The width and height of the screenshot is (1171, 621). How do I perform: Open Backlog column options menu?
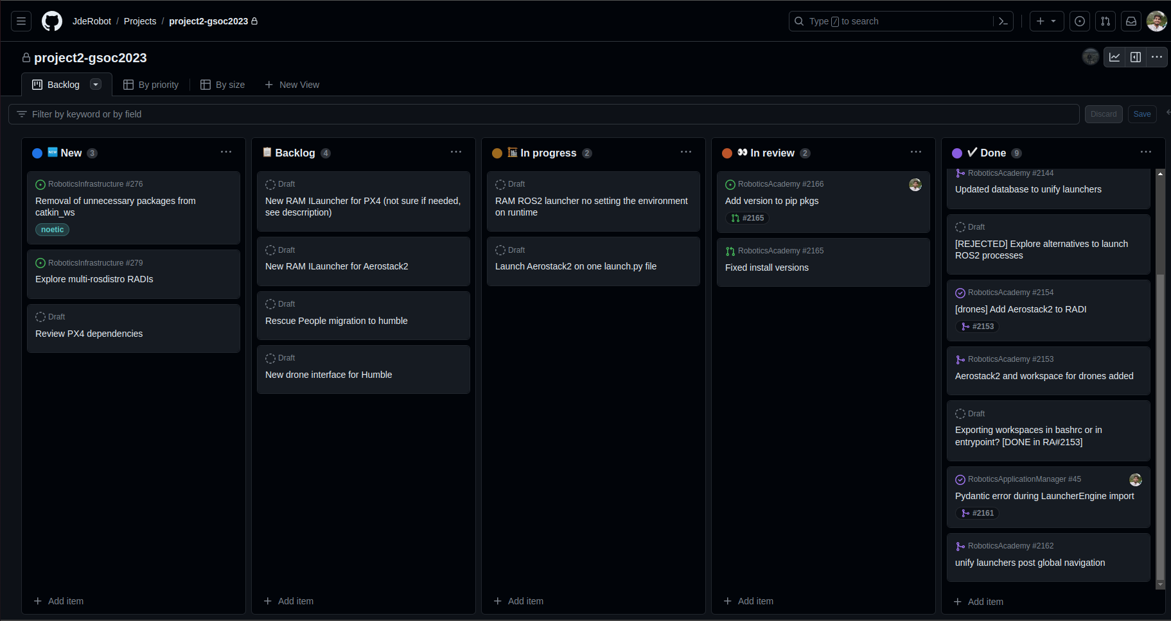456,152
